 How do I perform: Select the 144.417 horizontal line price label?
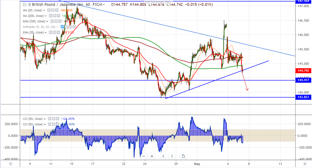[303, 80]
